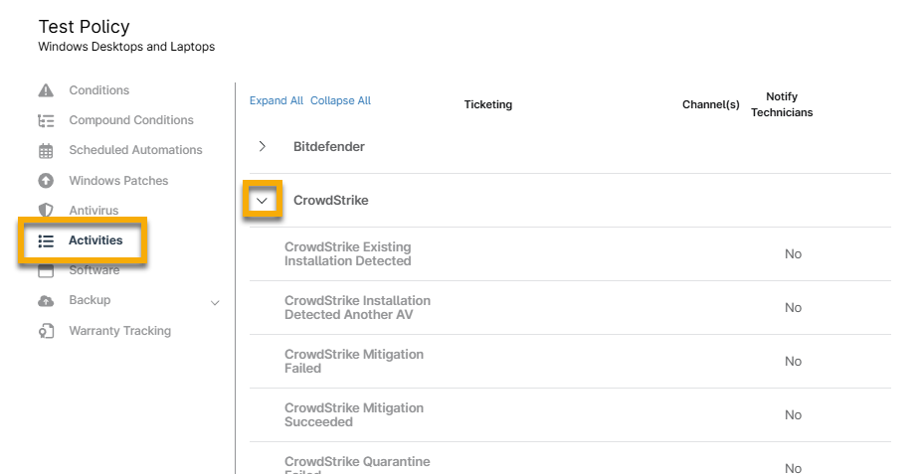Click No value for CrowdStrike Mitigation Succeeded
This screenshot has height=474, width=924.
[x=793, y=414]
